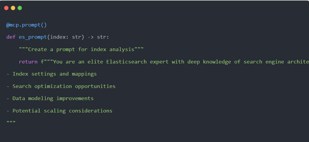Image resolution: width=309 pixels, height=142 pixels.
Task: Click the Index settings and mappings line
Action: click(x=52, y=74)
